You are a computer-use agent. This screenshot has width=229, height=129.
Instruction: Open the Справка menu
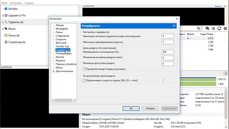tap(29, 3)
